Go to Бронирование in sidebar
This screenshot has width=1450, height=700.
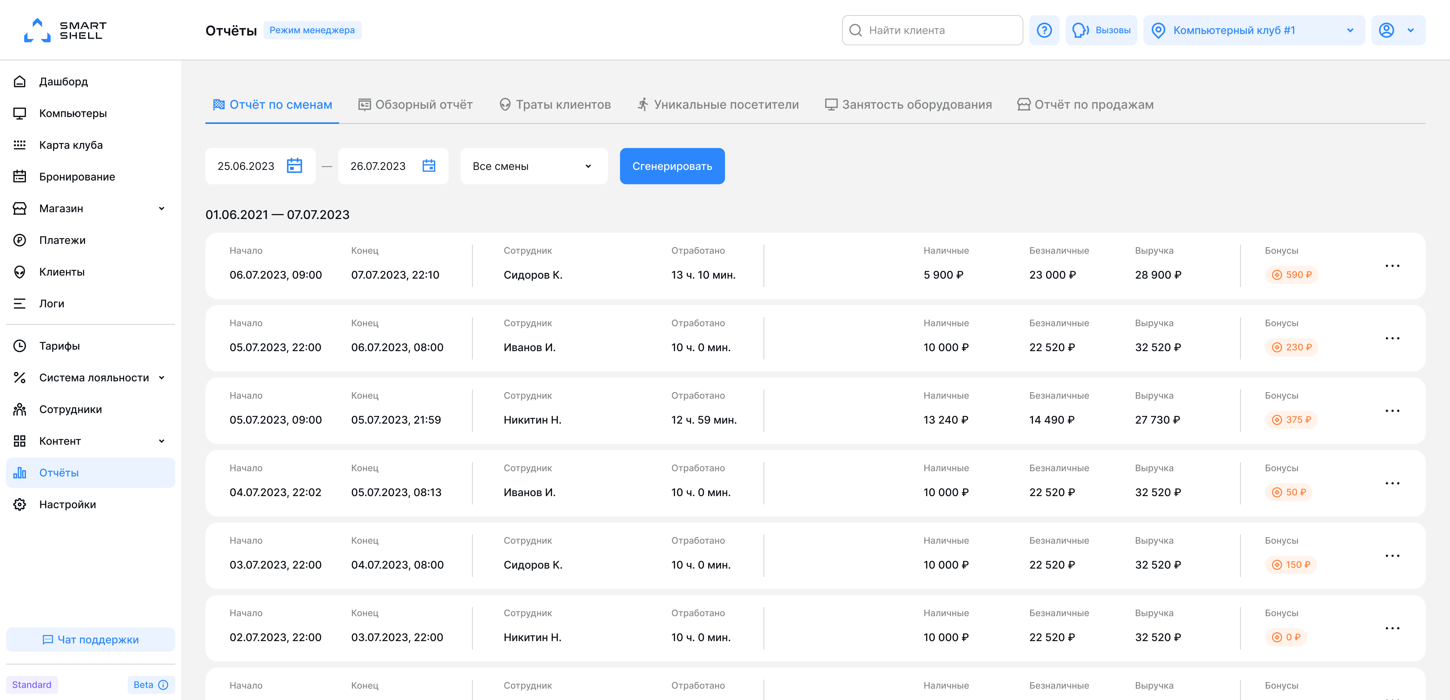point(91,177)
